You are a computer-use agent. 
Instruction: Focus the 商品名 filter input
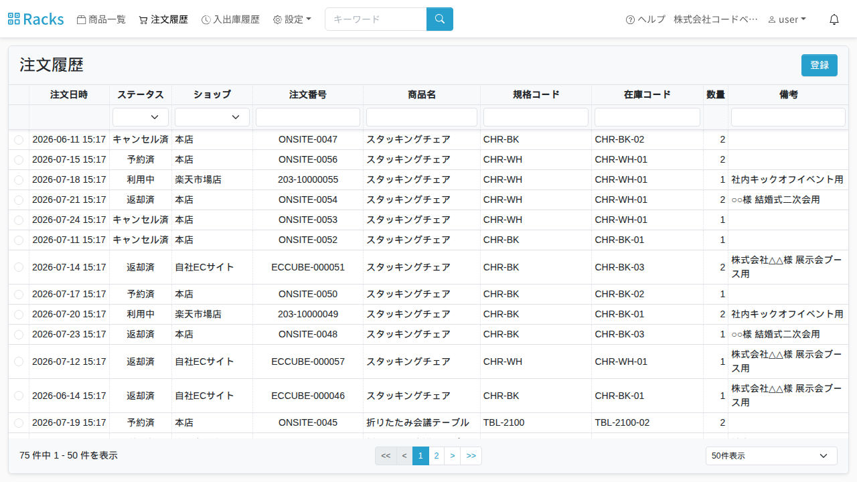422,117
